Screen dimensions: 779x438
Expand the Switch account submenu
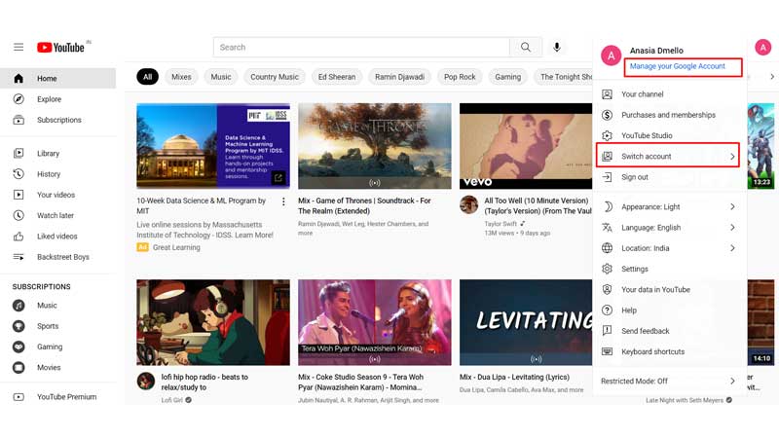[x=668, y=156]
